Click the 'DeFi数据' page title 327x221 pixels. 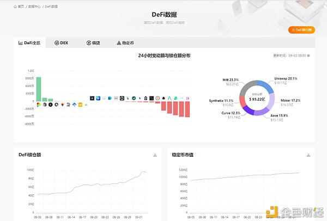coord(165,14)
